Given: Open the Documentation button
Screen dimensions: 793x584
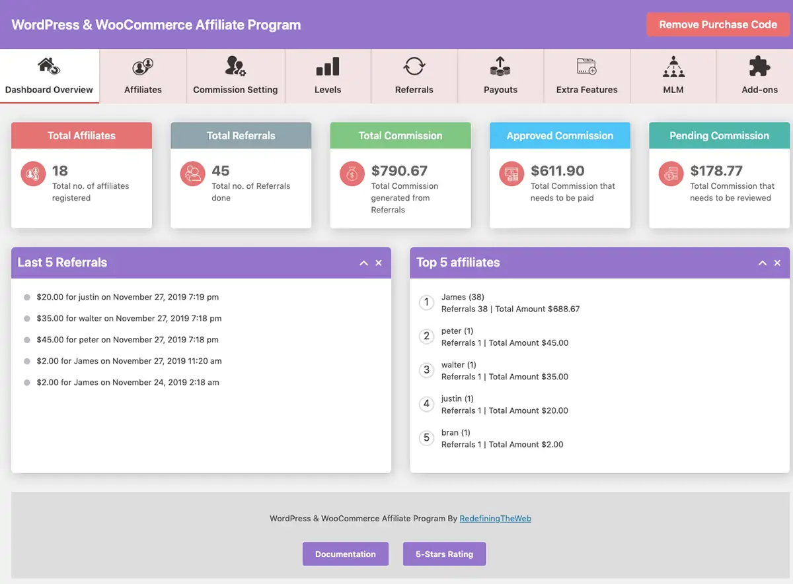Looking at the screenshot, I should (346, 554).
